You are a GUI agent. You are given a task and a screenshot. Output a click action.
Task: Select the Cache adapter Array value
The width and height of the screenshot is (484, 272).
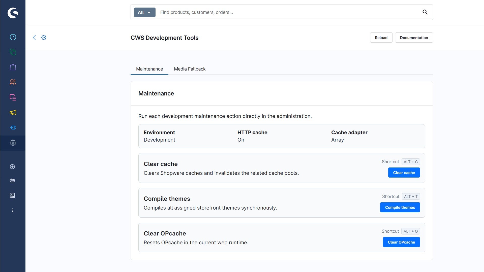(x=338, y=140)
